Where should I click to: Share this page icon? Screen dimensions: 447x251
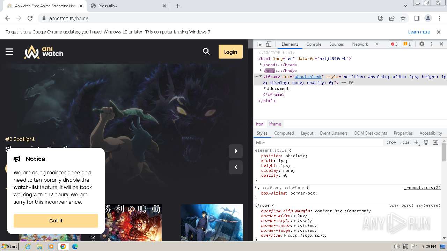pos(392,18)
